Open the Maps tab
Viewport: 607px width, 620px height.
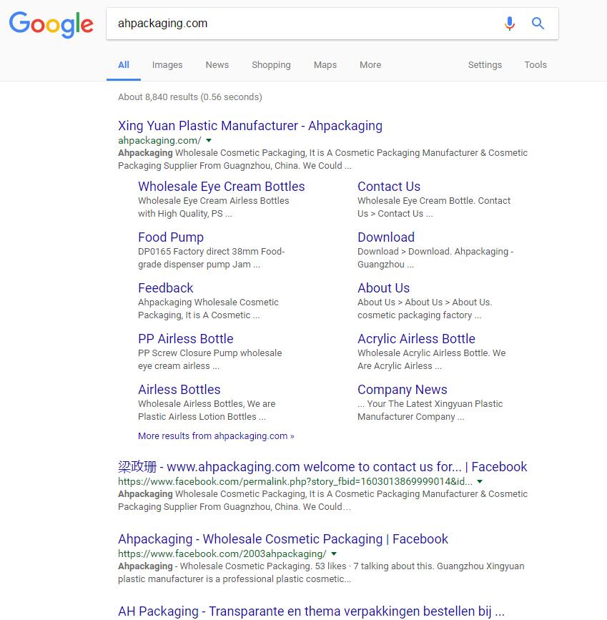(325, 65)
